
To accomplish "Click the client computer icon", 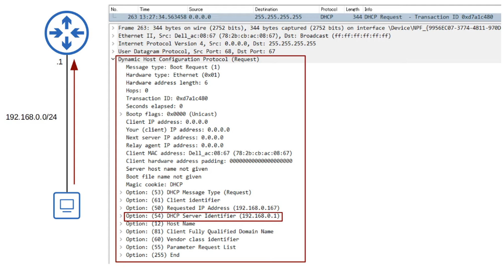I will pos(67,205).
